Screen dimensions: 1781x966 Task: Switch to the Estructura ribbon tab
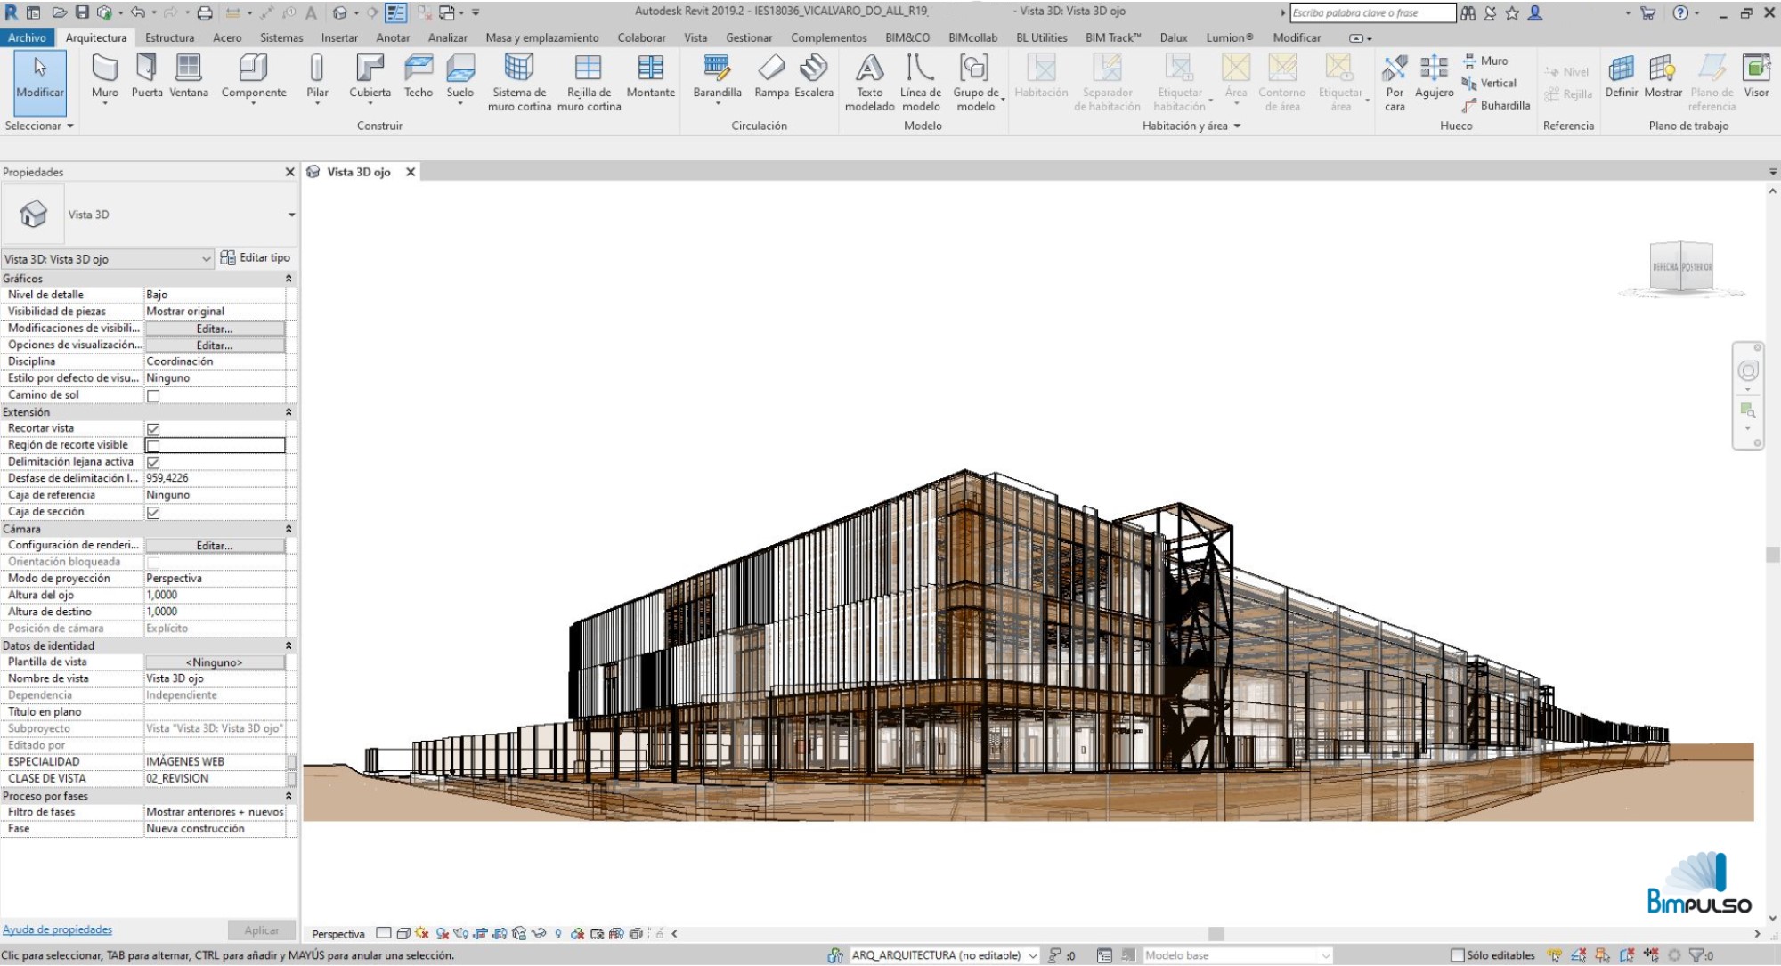tap(169, 37)
